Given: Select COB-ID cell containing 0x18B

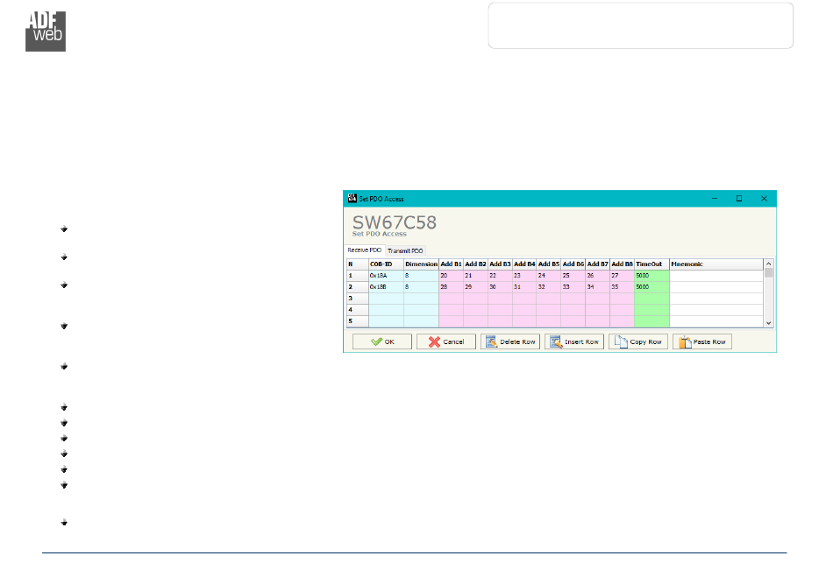Looking at the screenshot, I should click(x=385, y=286).
